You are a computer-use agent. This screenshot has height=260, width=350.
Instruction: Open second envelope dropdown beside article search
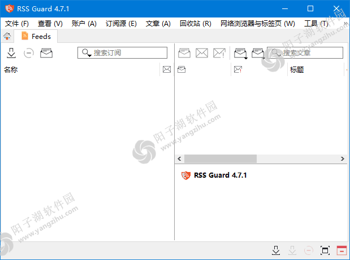click(x=258, y=54)
